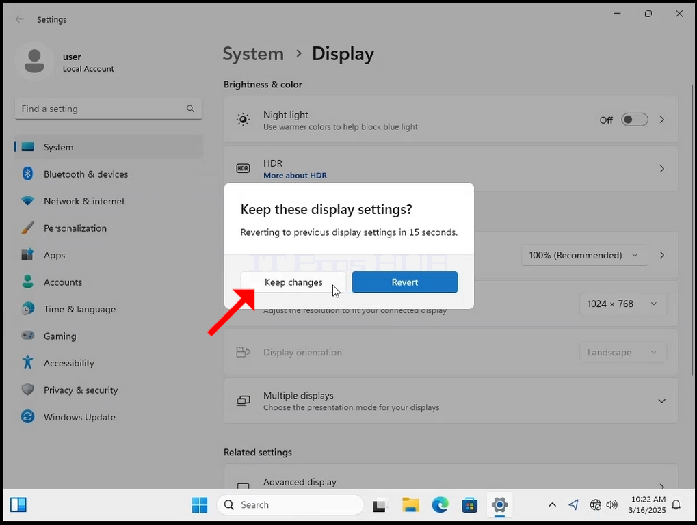This screenshot has width=697, height=525.
Task: Click the Windows Update sync icon
Action: point(27,416)
